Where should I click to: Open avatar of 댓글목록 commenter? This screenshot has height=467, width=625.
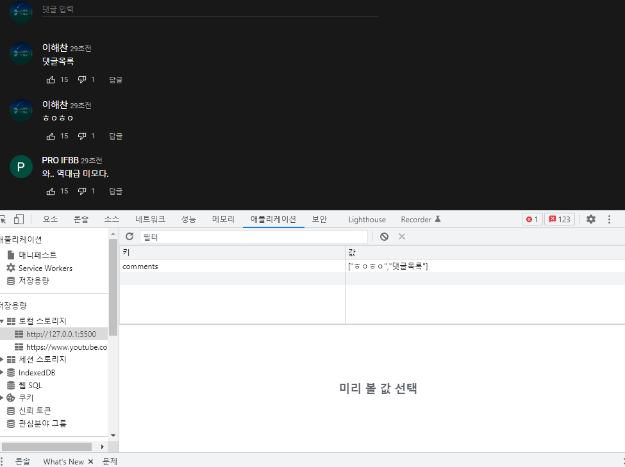click(x=21, y=53)
